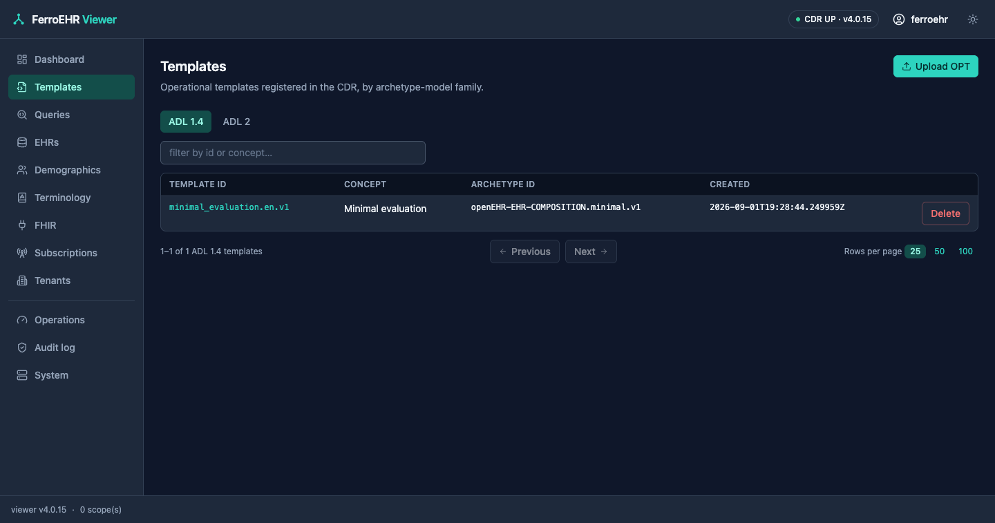Navigate to Demographics

tap(71, 170)
